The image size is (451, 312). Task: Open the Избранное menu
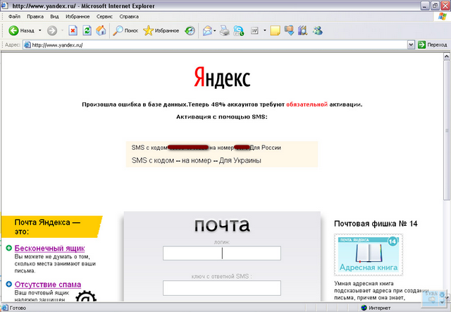78,17
